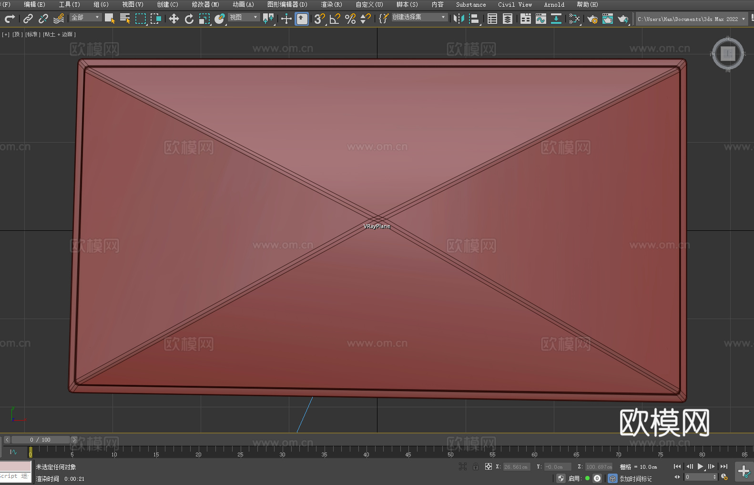The height and width of the screenshot is (485, 754).
Task: Activate the Select and Scale tool
Action: tap(204, 19)
